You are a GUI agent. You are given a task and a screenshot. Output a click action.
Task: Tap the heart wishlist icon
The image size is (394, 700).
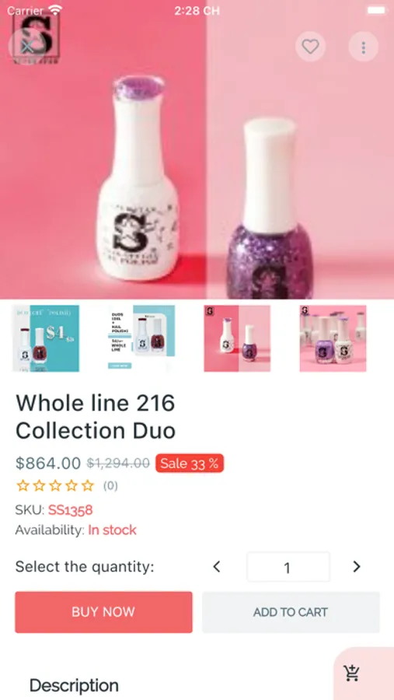pyautogui.click(x=310, y=47)
